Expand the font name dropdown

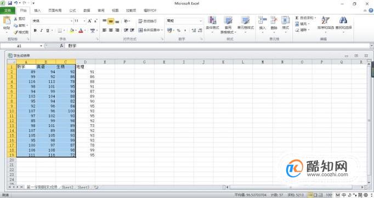tap(71, 21)
